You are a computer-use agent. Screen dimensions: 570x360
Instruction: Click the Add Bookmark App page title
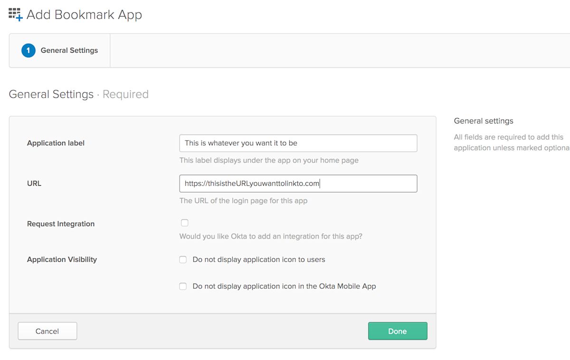85,15
